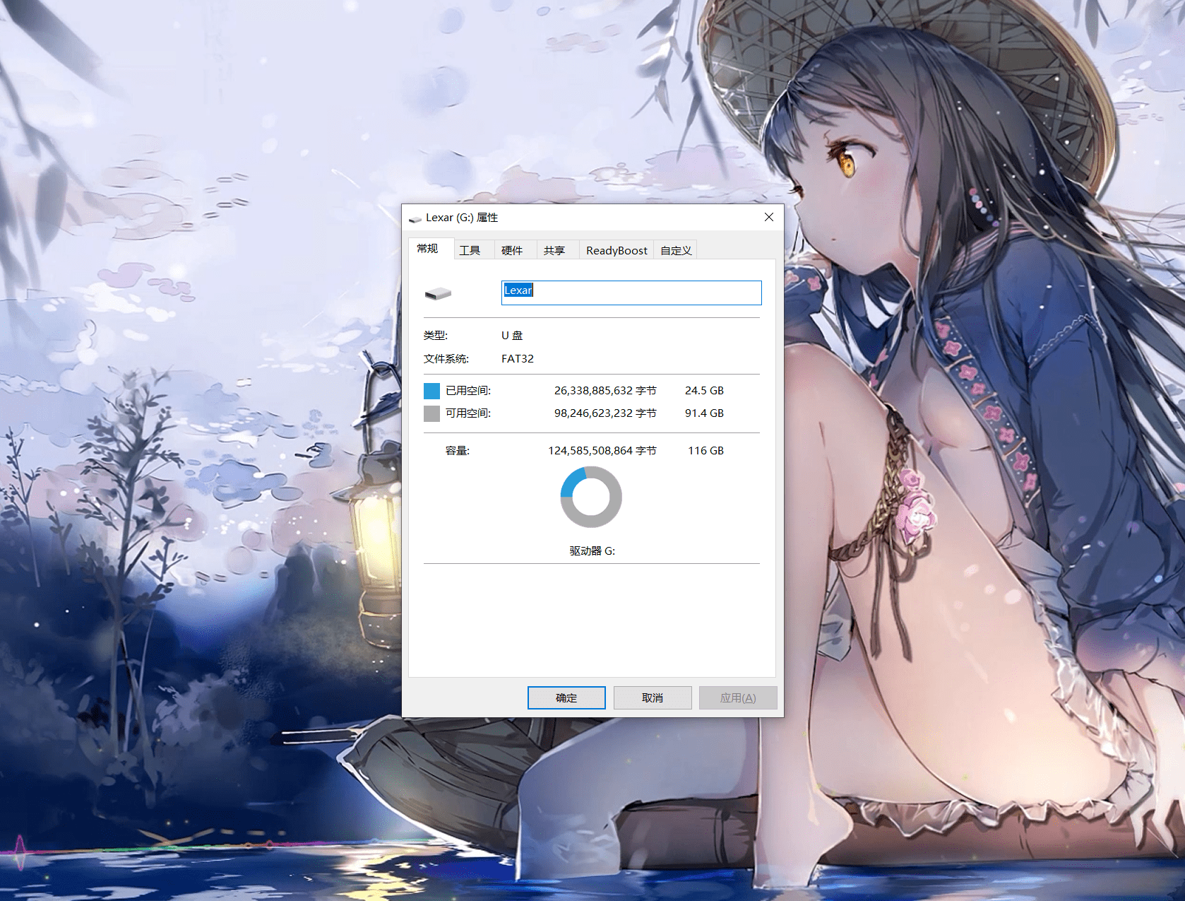Click the 应用(A) button
This screenshot has width=1185, height=901.
[x=738, y=697]
